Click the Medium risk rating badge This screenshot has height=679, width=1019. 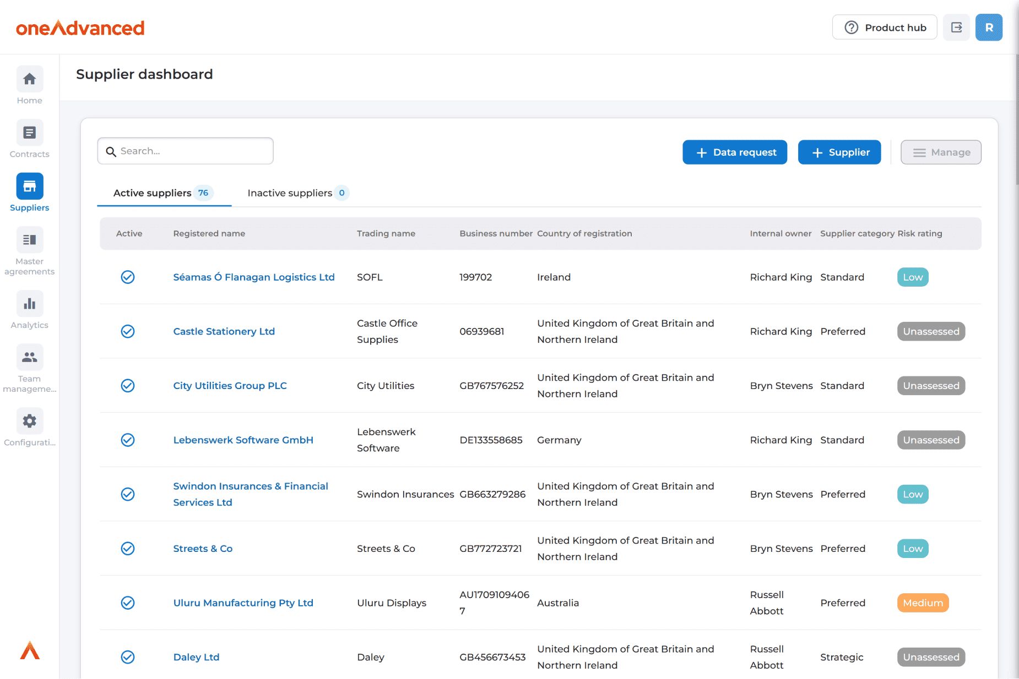tap(923, 603)
